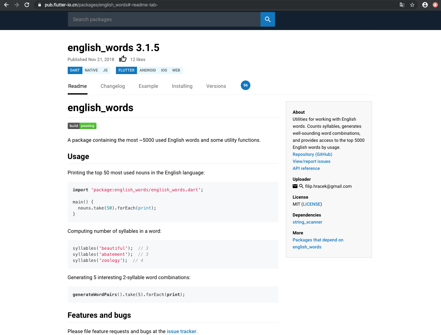Image resolution: width=441 pixels, height=335 pixels.
Task: Click the NATIVE tag
Action: pyautogui.click(x=91, y=70)
